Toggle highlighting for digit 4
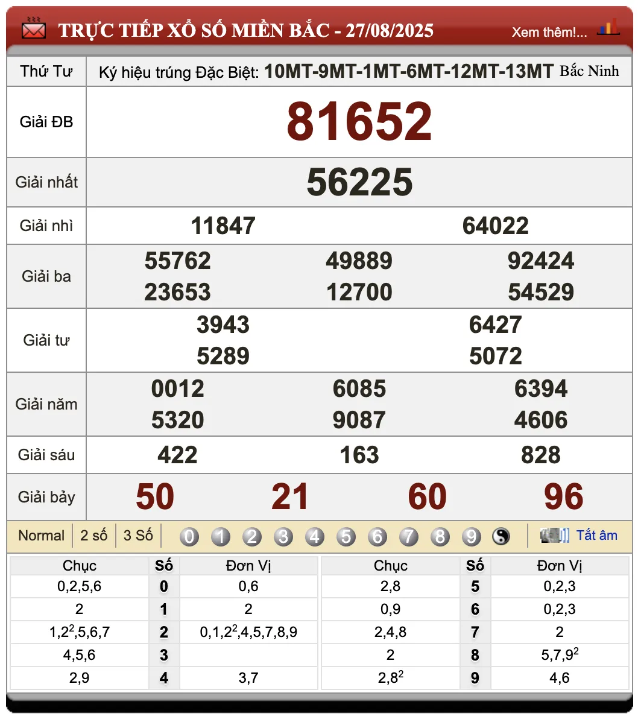The height and width of the screenshot is (719, 638). (315, 536)
